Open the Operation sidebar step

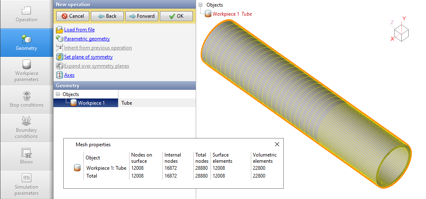[26, 14]
